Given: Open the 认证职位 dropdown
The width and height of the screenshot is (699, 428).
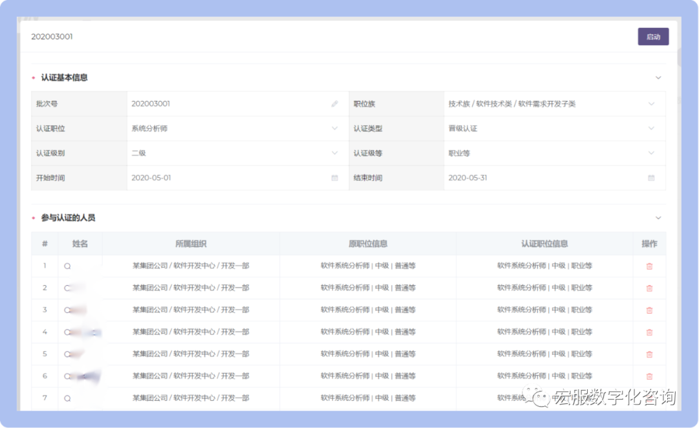Looking at the screenshot, I should [335, 129].
